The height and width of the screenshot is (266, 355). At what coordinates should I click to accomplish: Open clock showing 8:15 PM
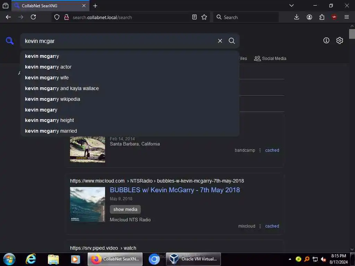(338, 259)
